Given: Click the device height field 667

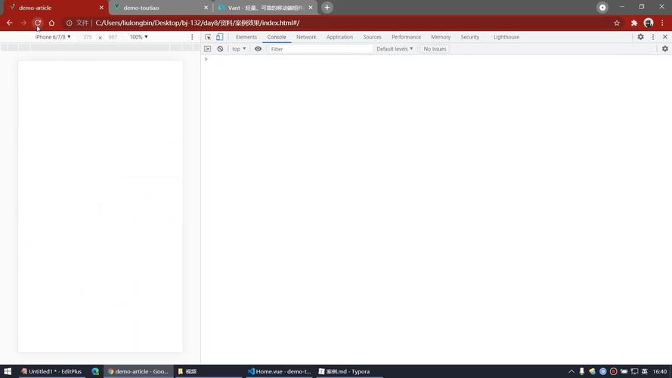Looking at the screenshot, I should (x=113, y=37).
